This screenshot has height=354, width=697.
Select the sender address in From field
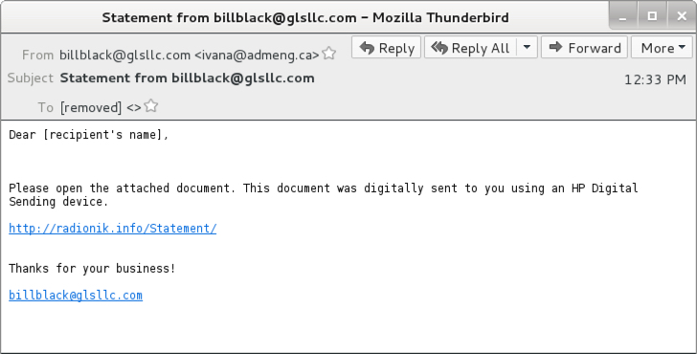click(190, 55)
